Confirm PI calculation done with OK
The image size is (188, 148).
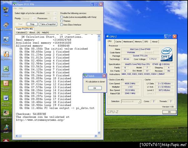95,88
